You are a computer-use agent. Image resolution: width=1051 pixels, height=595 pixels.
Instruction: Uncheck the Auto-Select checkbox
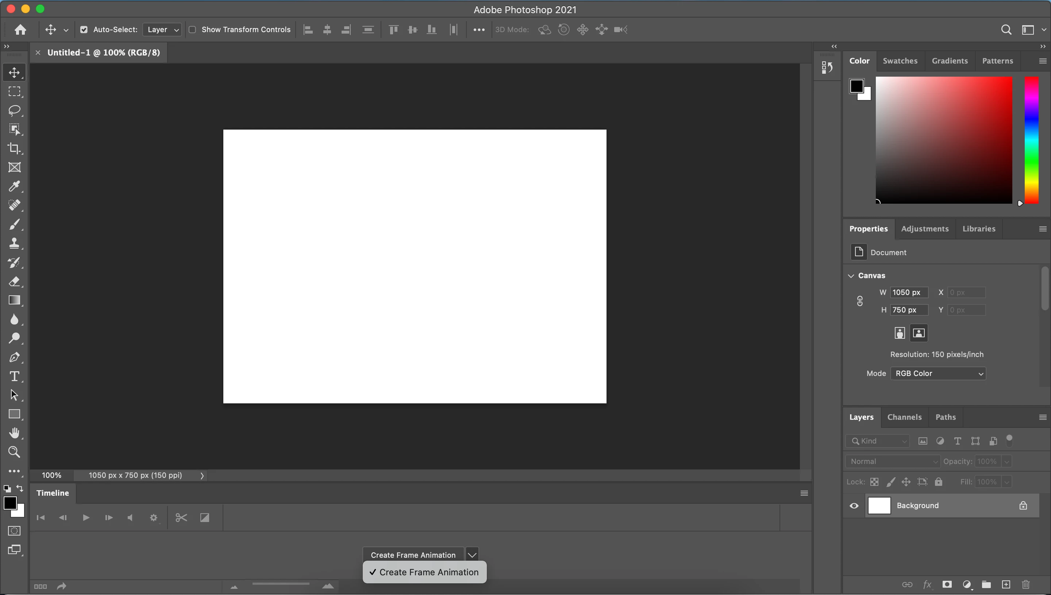point(84,30)
